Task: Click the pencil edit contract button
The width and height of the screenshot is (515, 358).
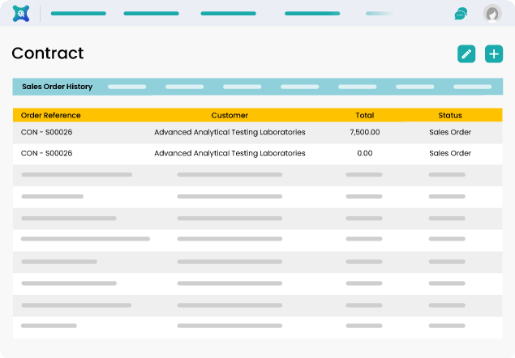Action: (466, 53)
